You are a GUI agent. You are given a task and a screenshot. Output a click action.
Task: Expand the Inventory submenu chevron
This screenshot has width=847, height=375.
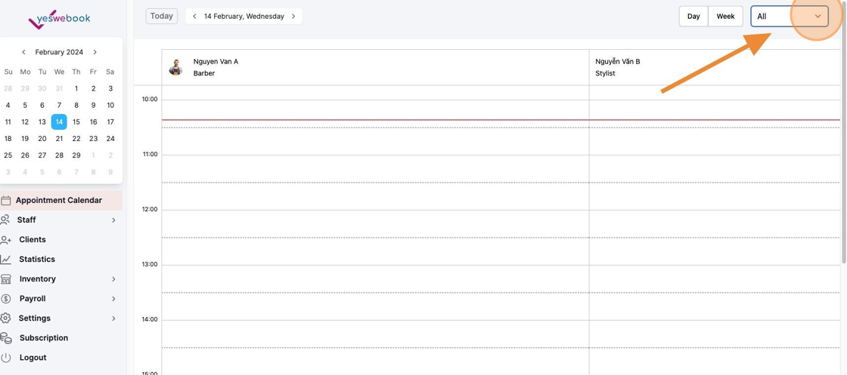pos(113,279)
